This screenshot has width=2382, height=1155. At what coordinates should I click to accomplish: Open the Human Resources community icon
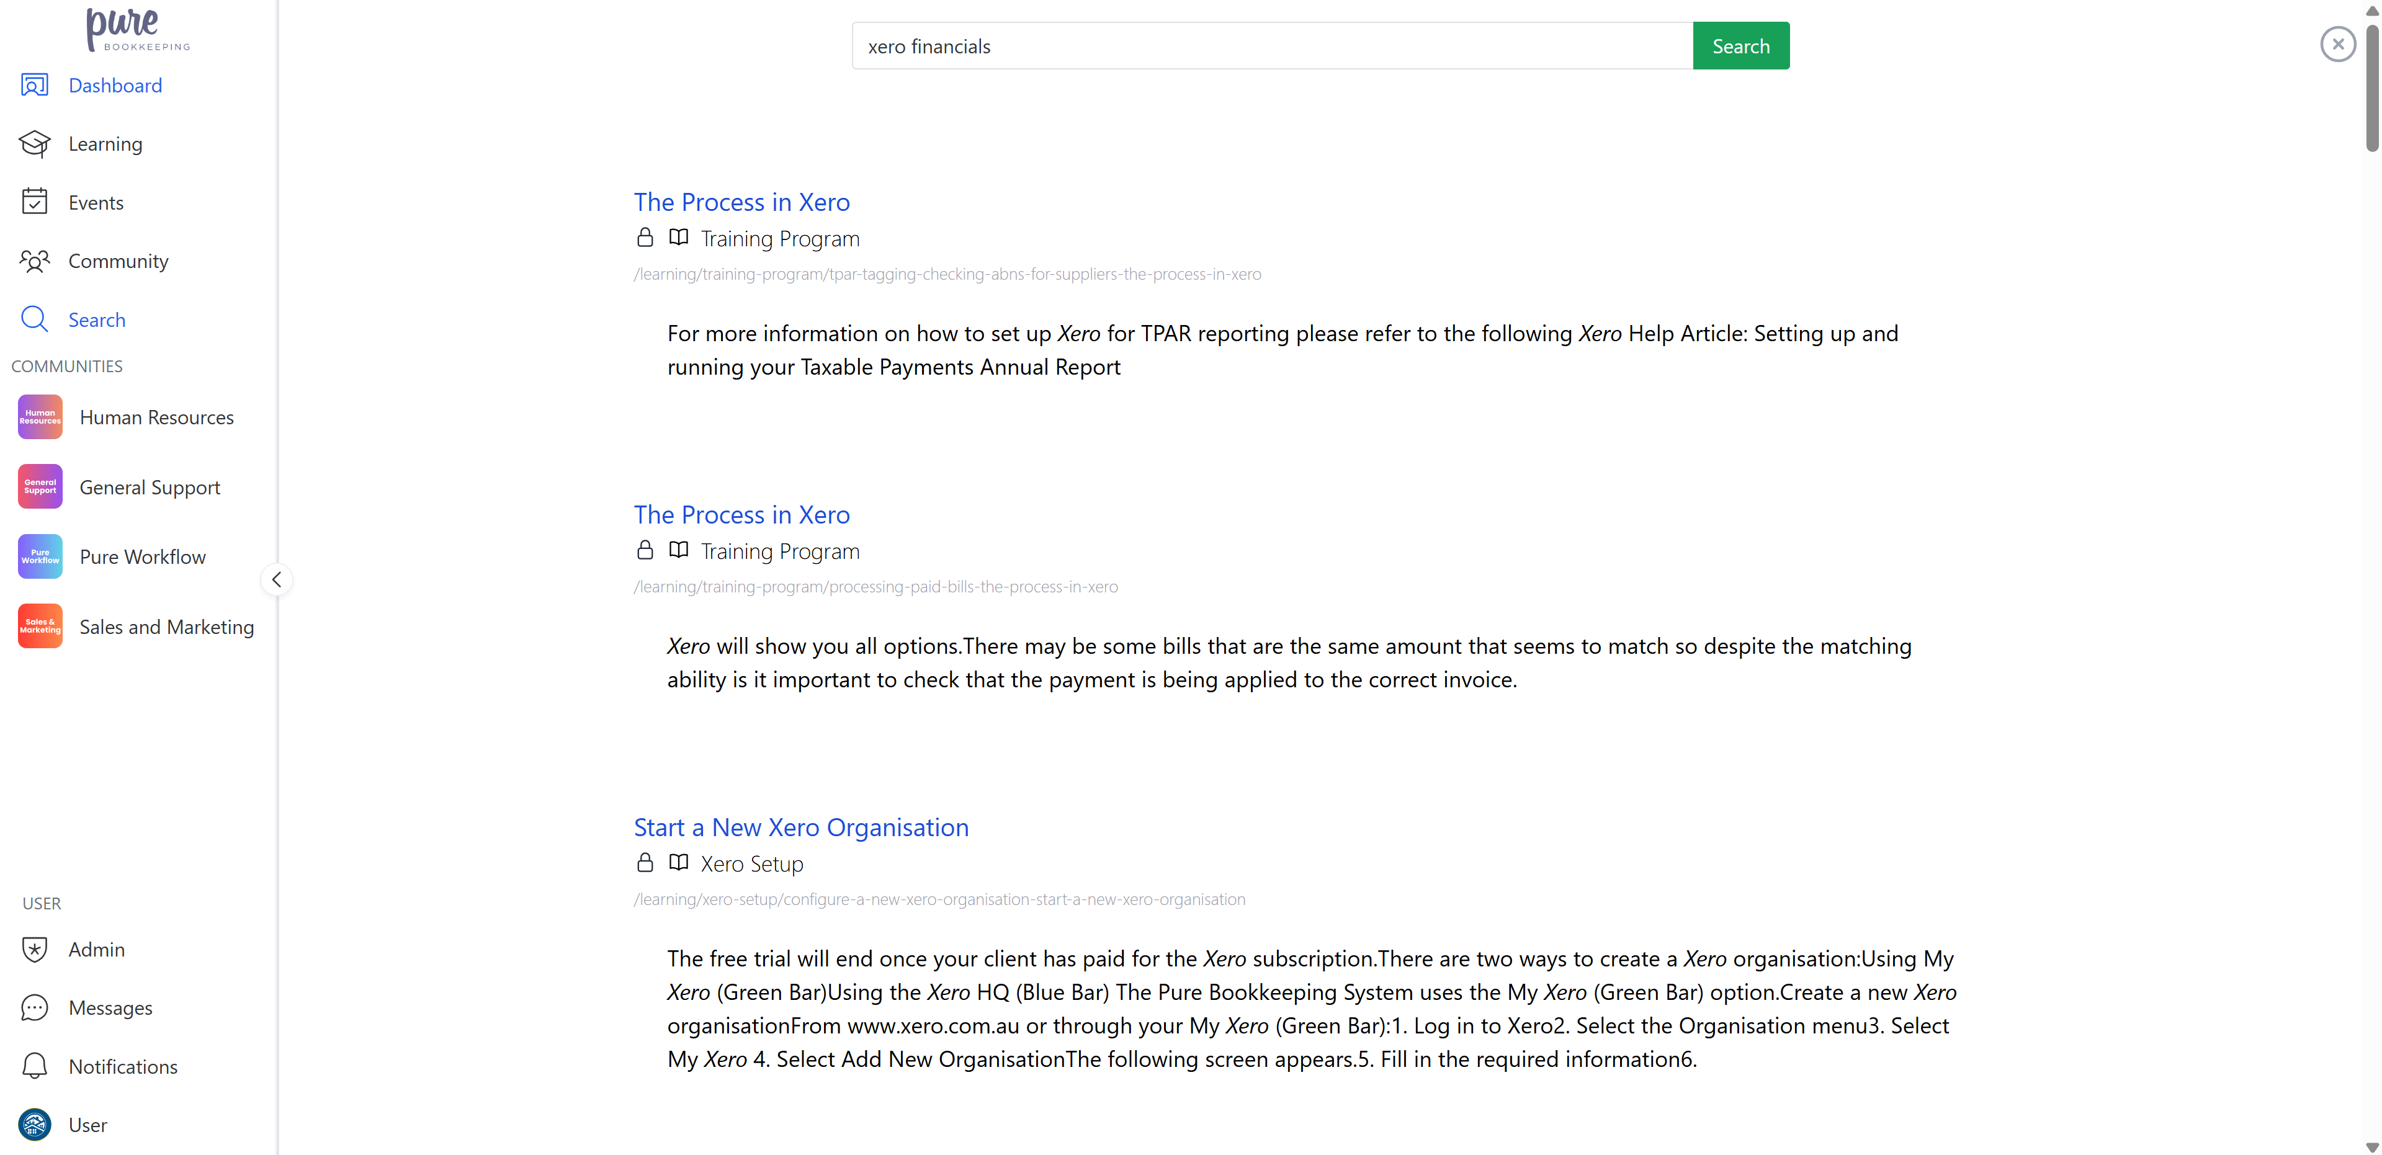(40, 417)
